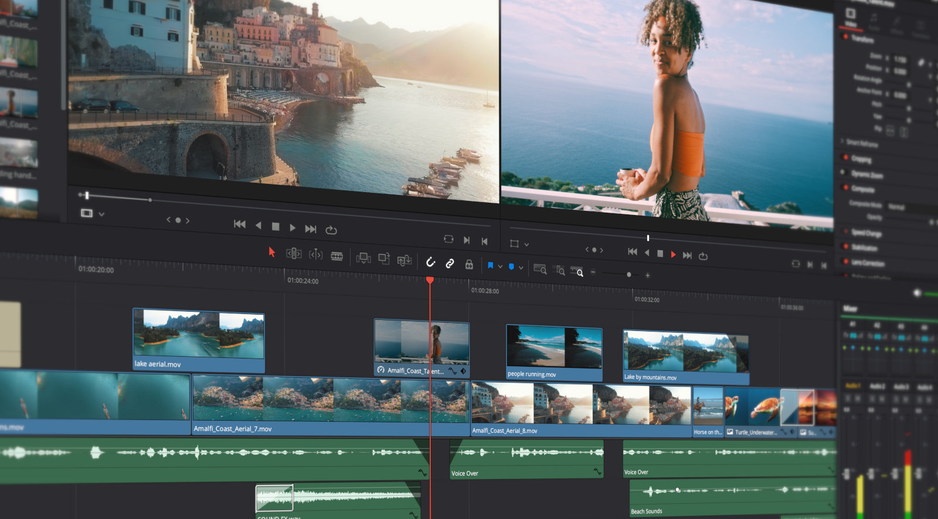Go to first frame in timeline viewer
Screen dimensions: 938x519
pos(632,251)
